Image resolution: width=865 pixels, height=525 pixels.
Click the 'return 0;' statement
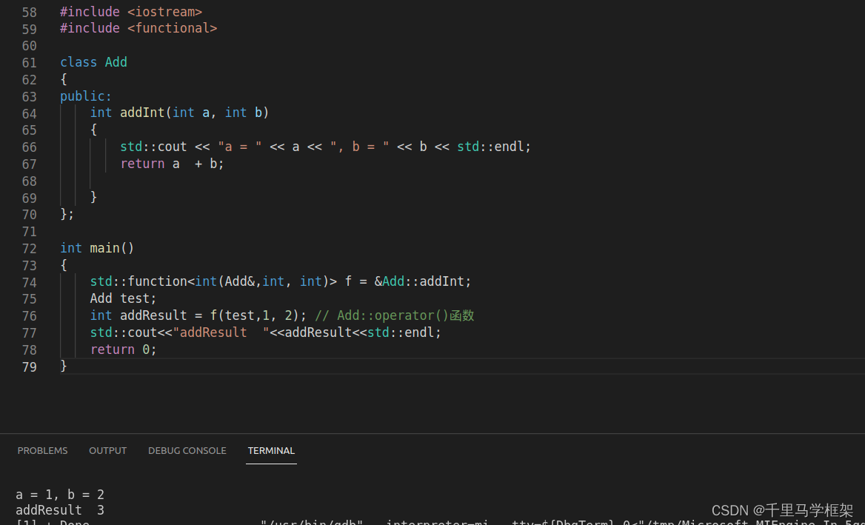(124, 350)
